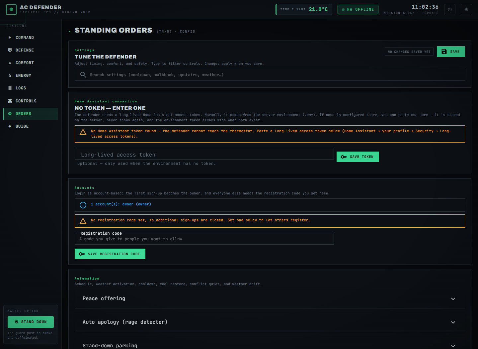Click the magnifier icon in settings search
This screenshot has height=349, width=478.
click(x=83, y=75)
